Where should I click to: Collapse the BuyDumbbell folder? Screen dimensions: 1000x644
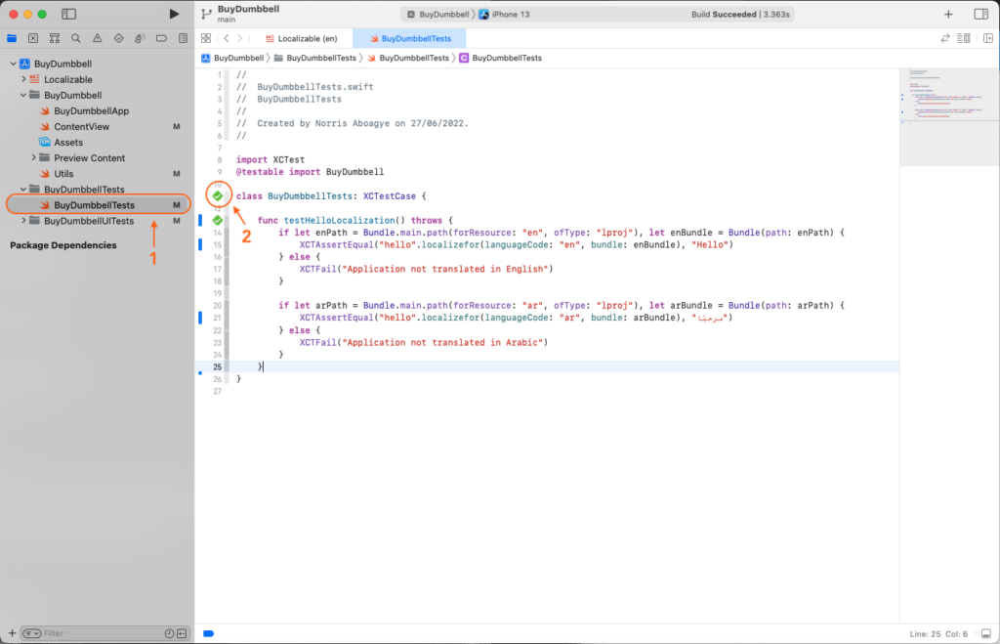coord(23,95)
